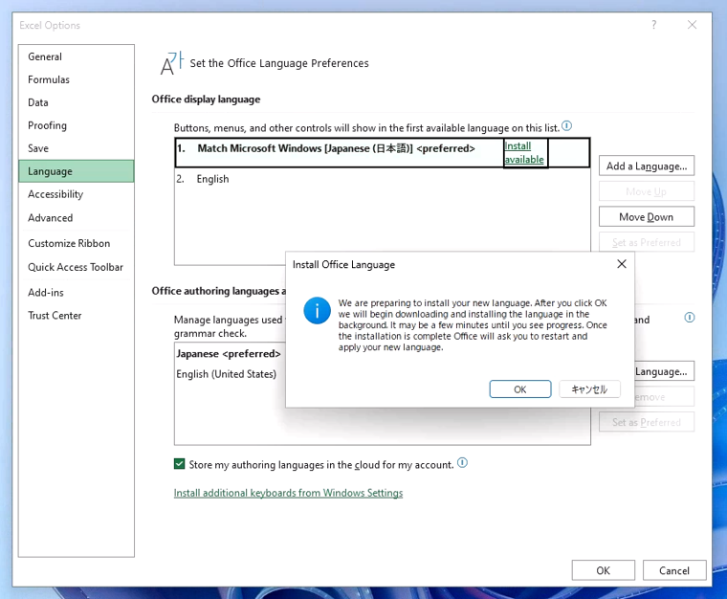This screenshot has width=727, height=599.
Task: Click the Excel Options help question mark
Action: [x=653, y=25]
